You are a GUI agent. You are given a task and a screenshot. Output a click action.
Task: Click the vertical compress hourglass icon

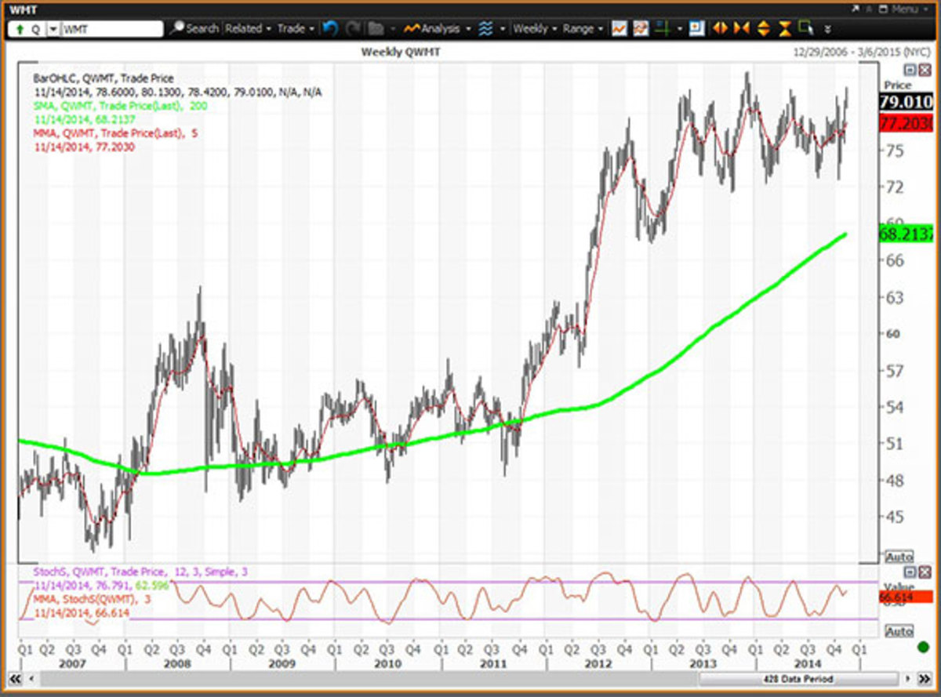click(785, 29)
